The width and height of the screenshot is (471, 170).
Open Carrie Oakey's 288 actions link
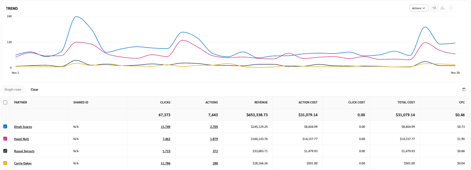(x=215, y=163)
